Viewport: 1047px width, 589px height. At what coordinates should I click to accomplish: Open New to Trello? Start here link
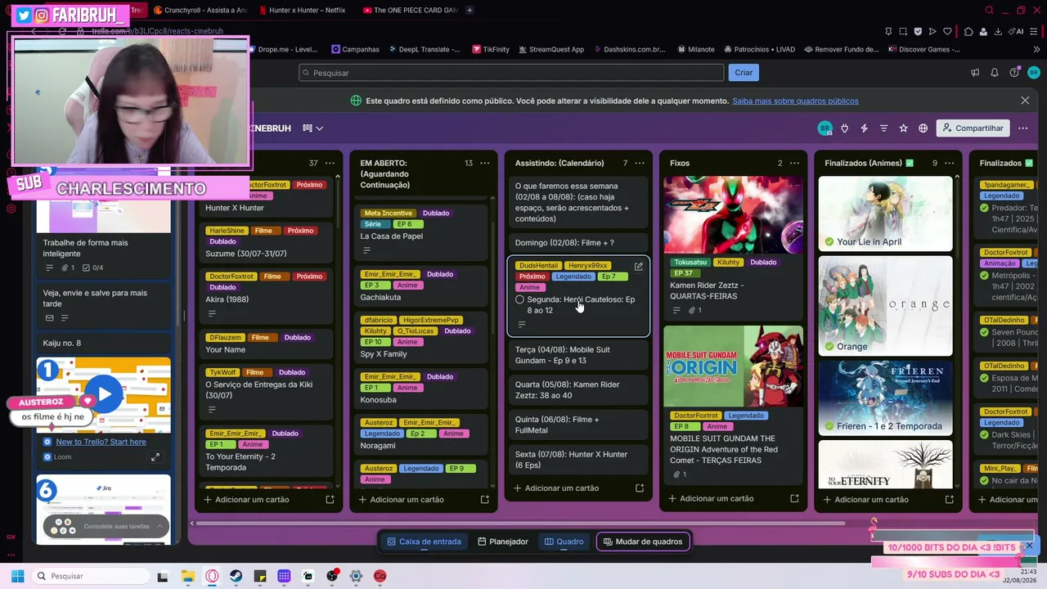(x=101, y=442)
